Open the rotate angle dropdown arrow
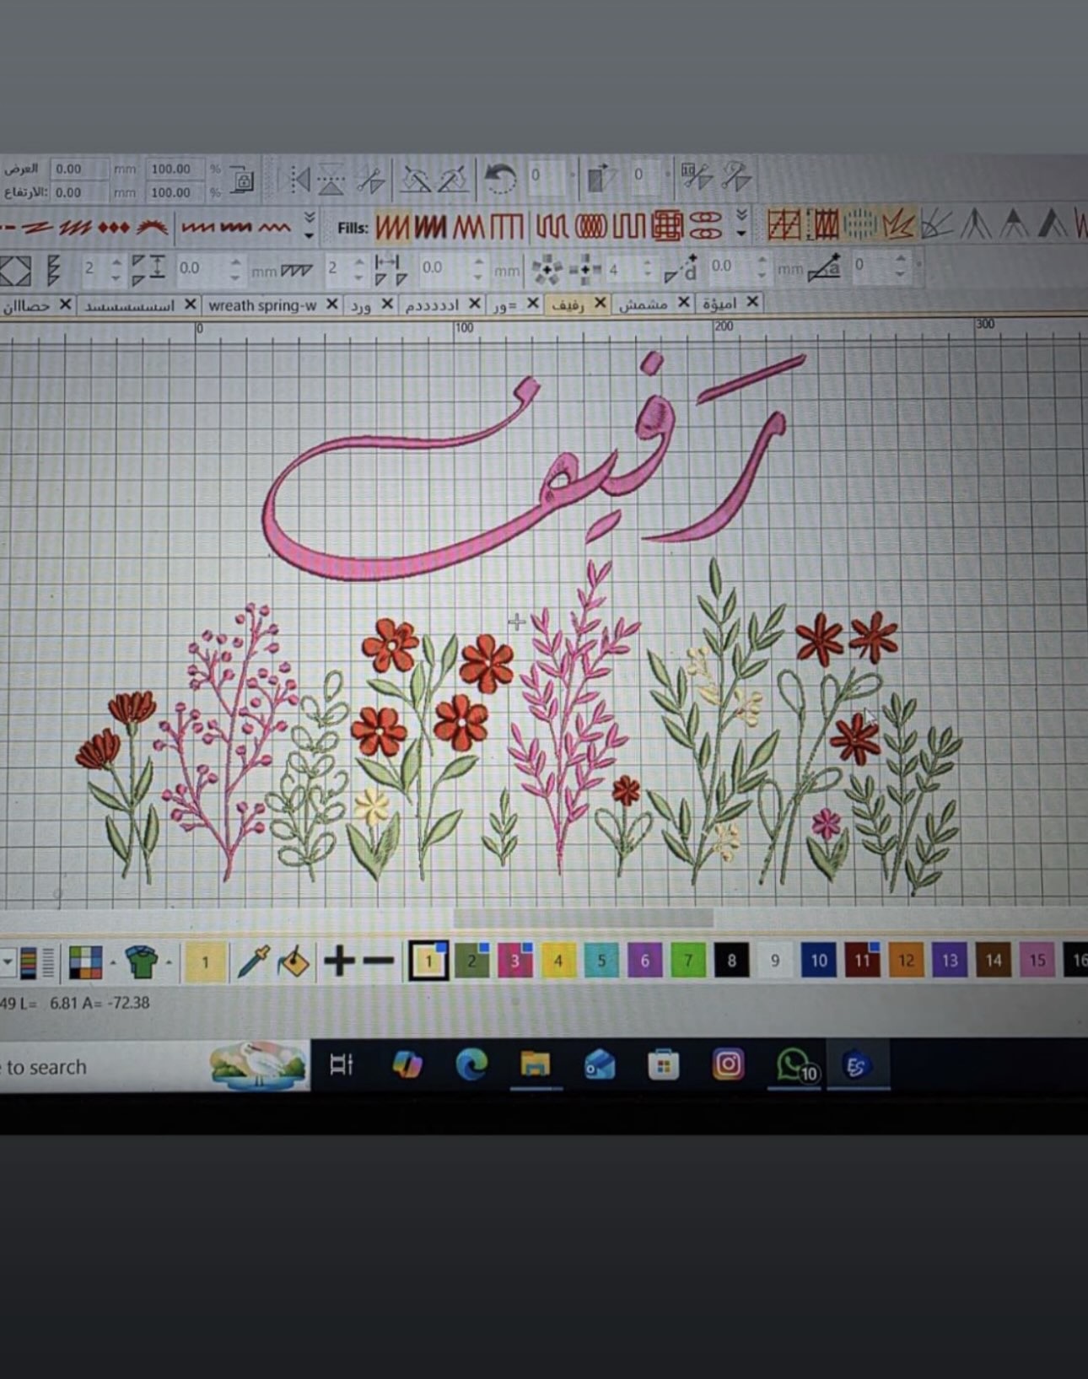The width and height of the screenshot is (1088, 1379). pyautogui.click(x=574, y=175)
